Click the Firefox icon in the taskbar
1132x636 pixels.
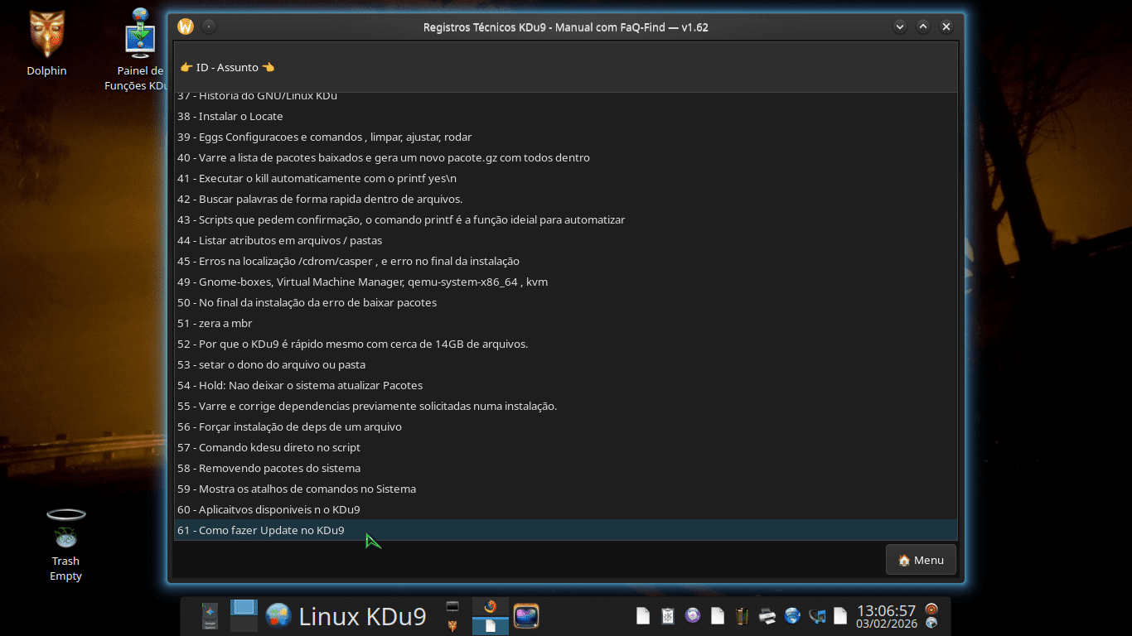[490, 606]
